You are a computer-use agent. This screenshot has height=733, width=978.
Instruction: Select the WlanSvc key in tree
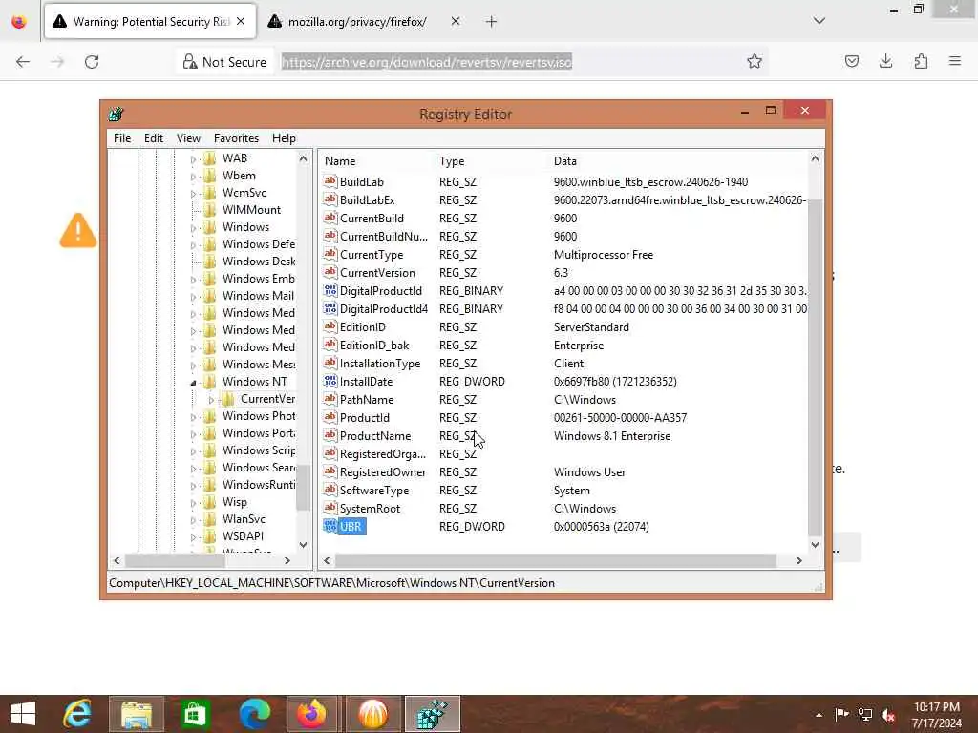(244, 519)
